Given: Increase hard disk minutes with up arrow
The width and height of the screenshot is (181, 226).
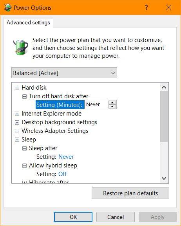Looking at the screenshot, I should click(112, 103).
